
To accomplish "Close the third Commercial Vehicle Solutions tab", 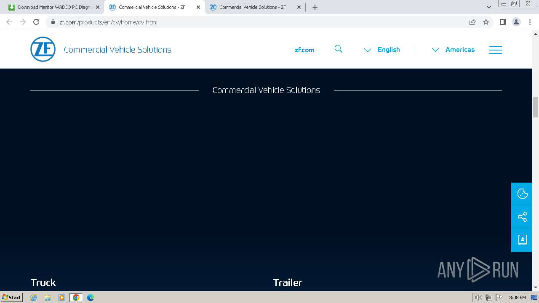I will 299,7.
